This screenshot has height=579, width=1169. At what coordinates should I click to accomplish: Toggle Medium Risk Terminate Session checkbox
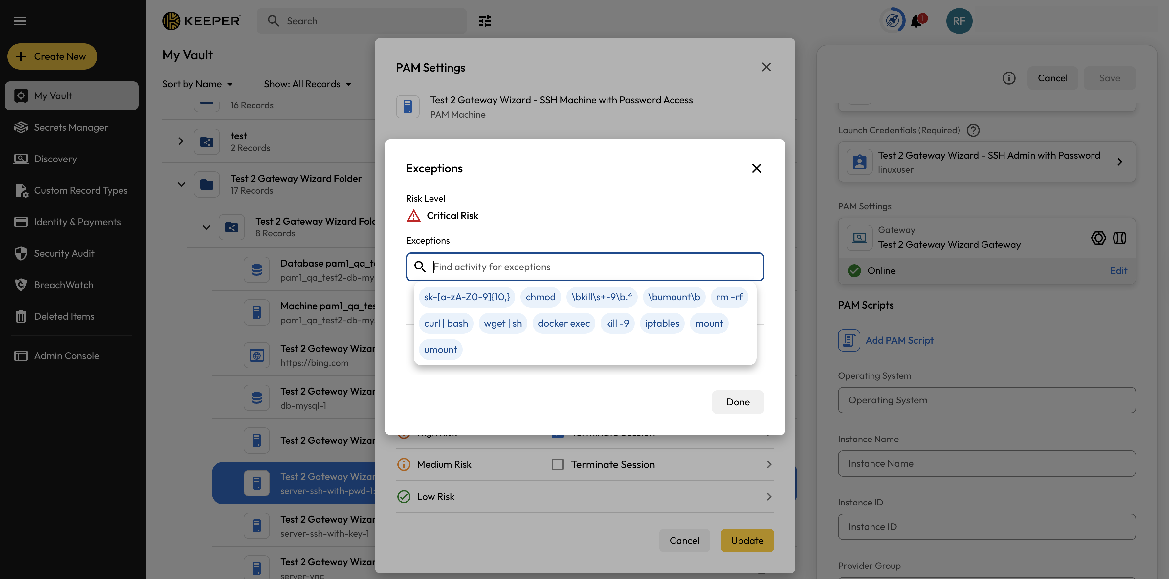click(x=558, y=464)
